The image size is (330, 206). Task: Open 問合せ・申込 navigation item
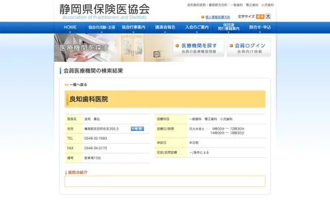click(260, 27)
